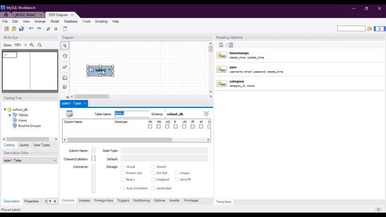
Task: Apply the timestamps template icon
Action: [x=221, y=55]
